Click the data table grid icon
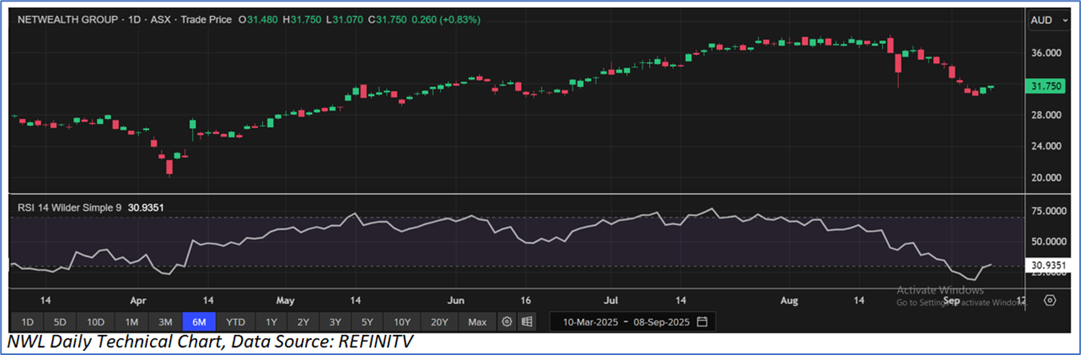Viewport: 1081px width, 355px height. pyautogui.click(x=527, y=322)
